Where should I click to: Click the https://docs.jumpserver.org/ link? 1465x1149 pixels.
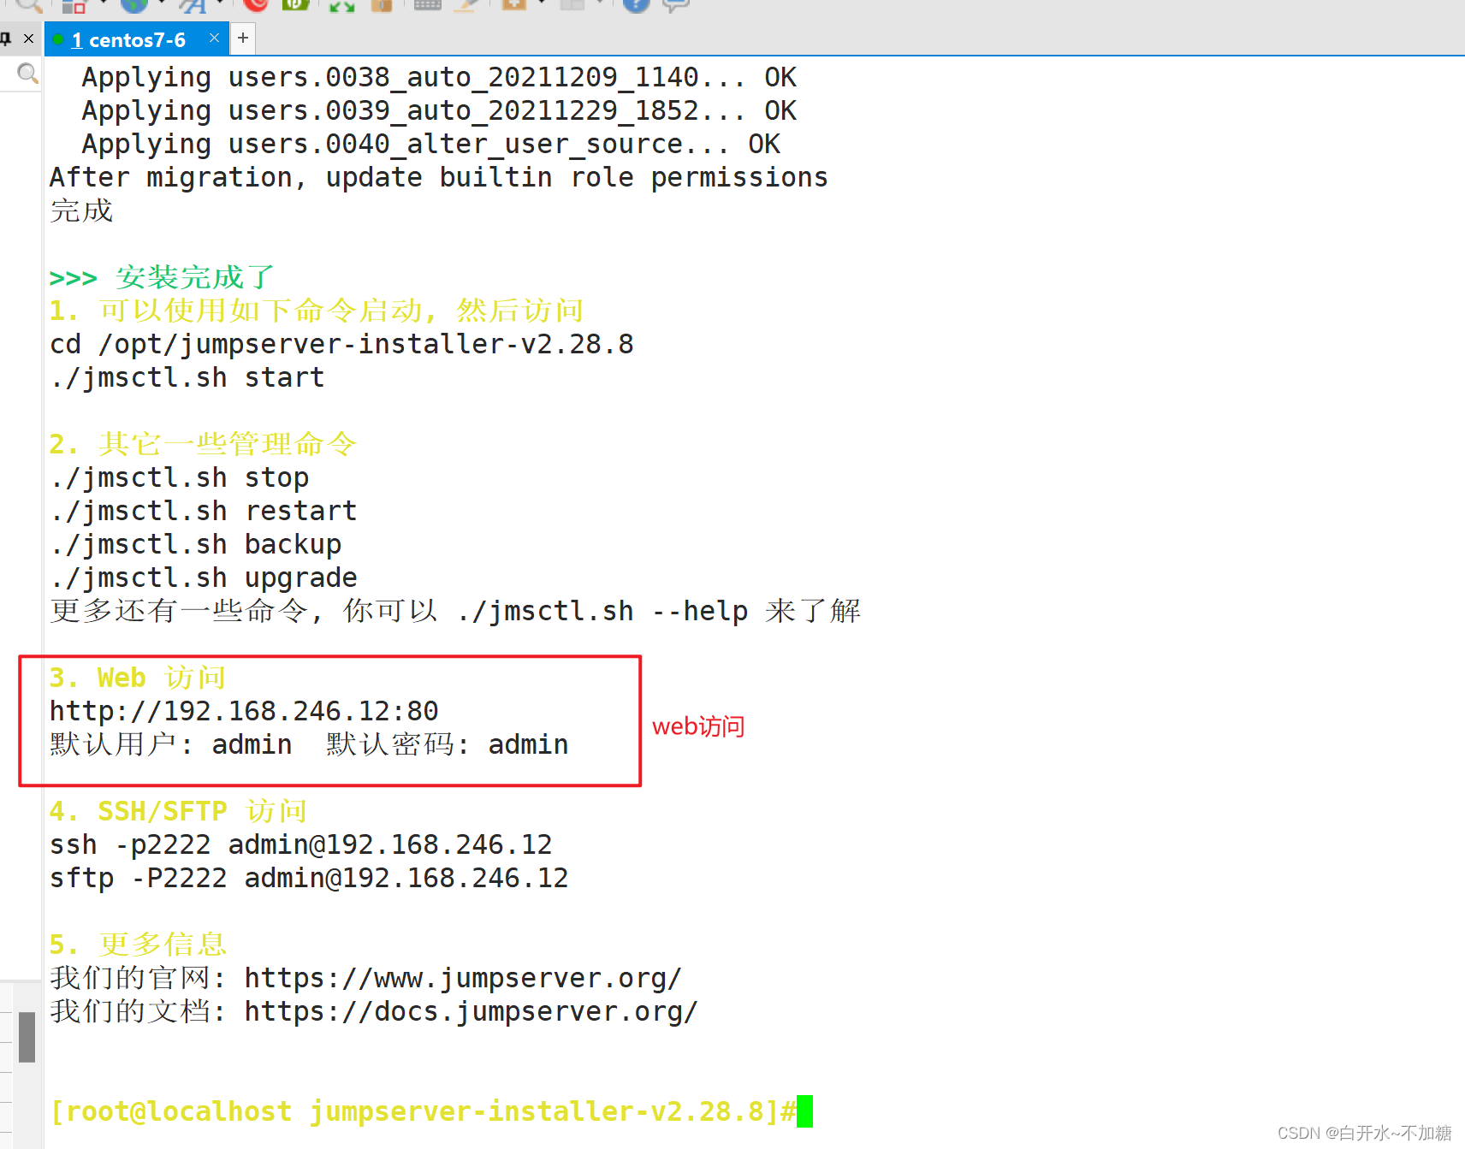pyautogui.click(x=472, y=1011)
